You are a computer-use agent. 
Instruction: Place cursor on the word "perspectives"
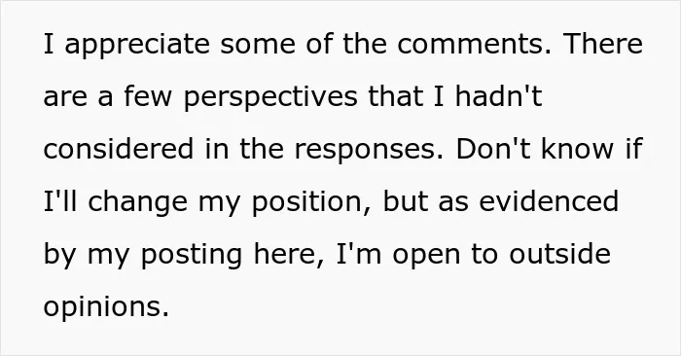point(271,97)
